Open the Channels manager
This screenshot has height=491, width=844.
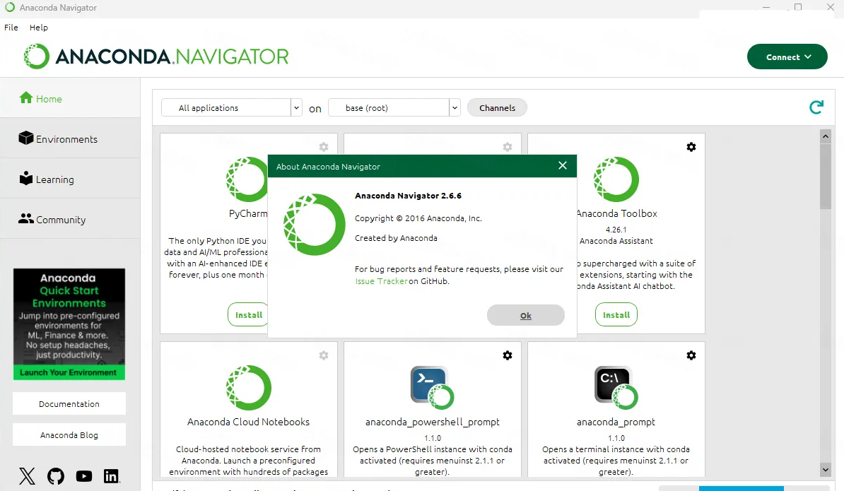pyautogui.click(x=497, y=107)
